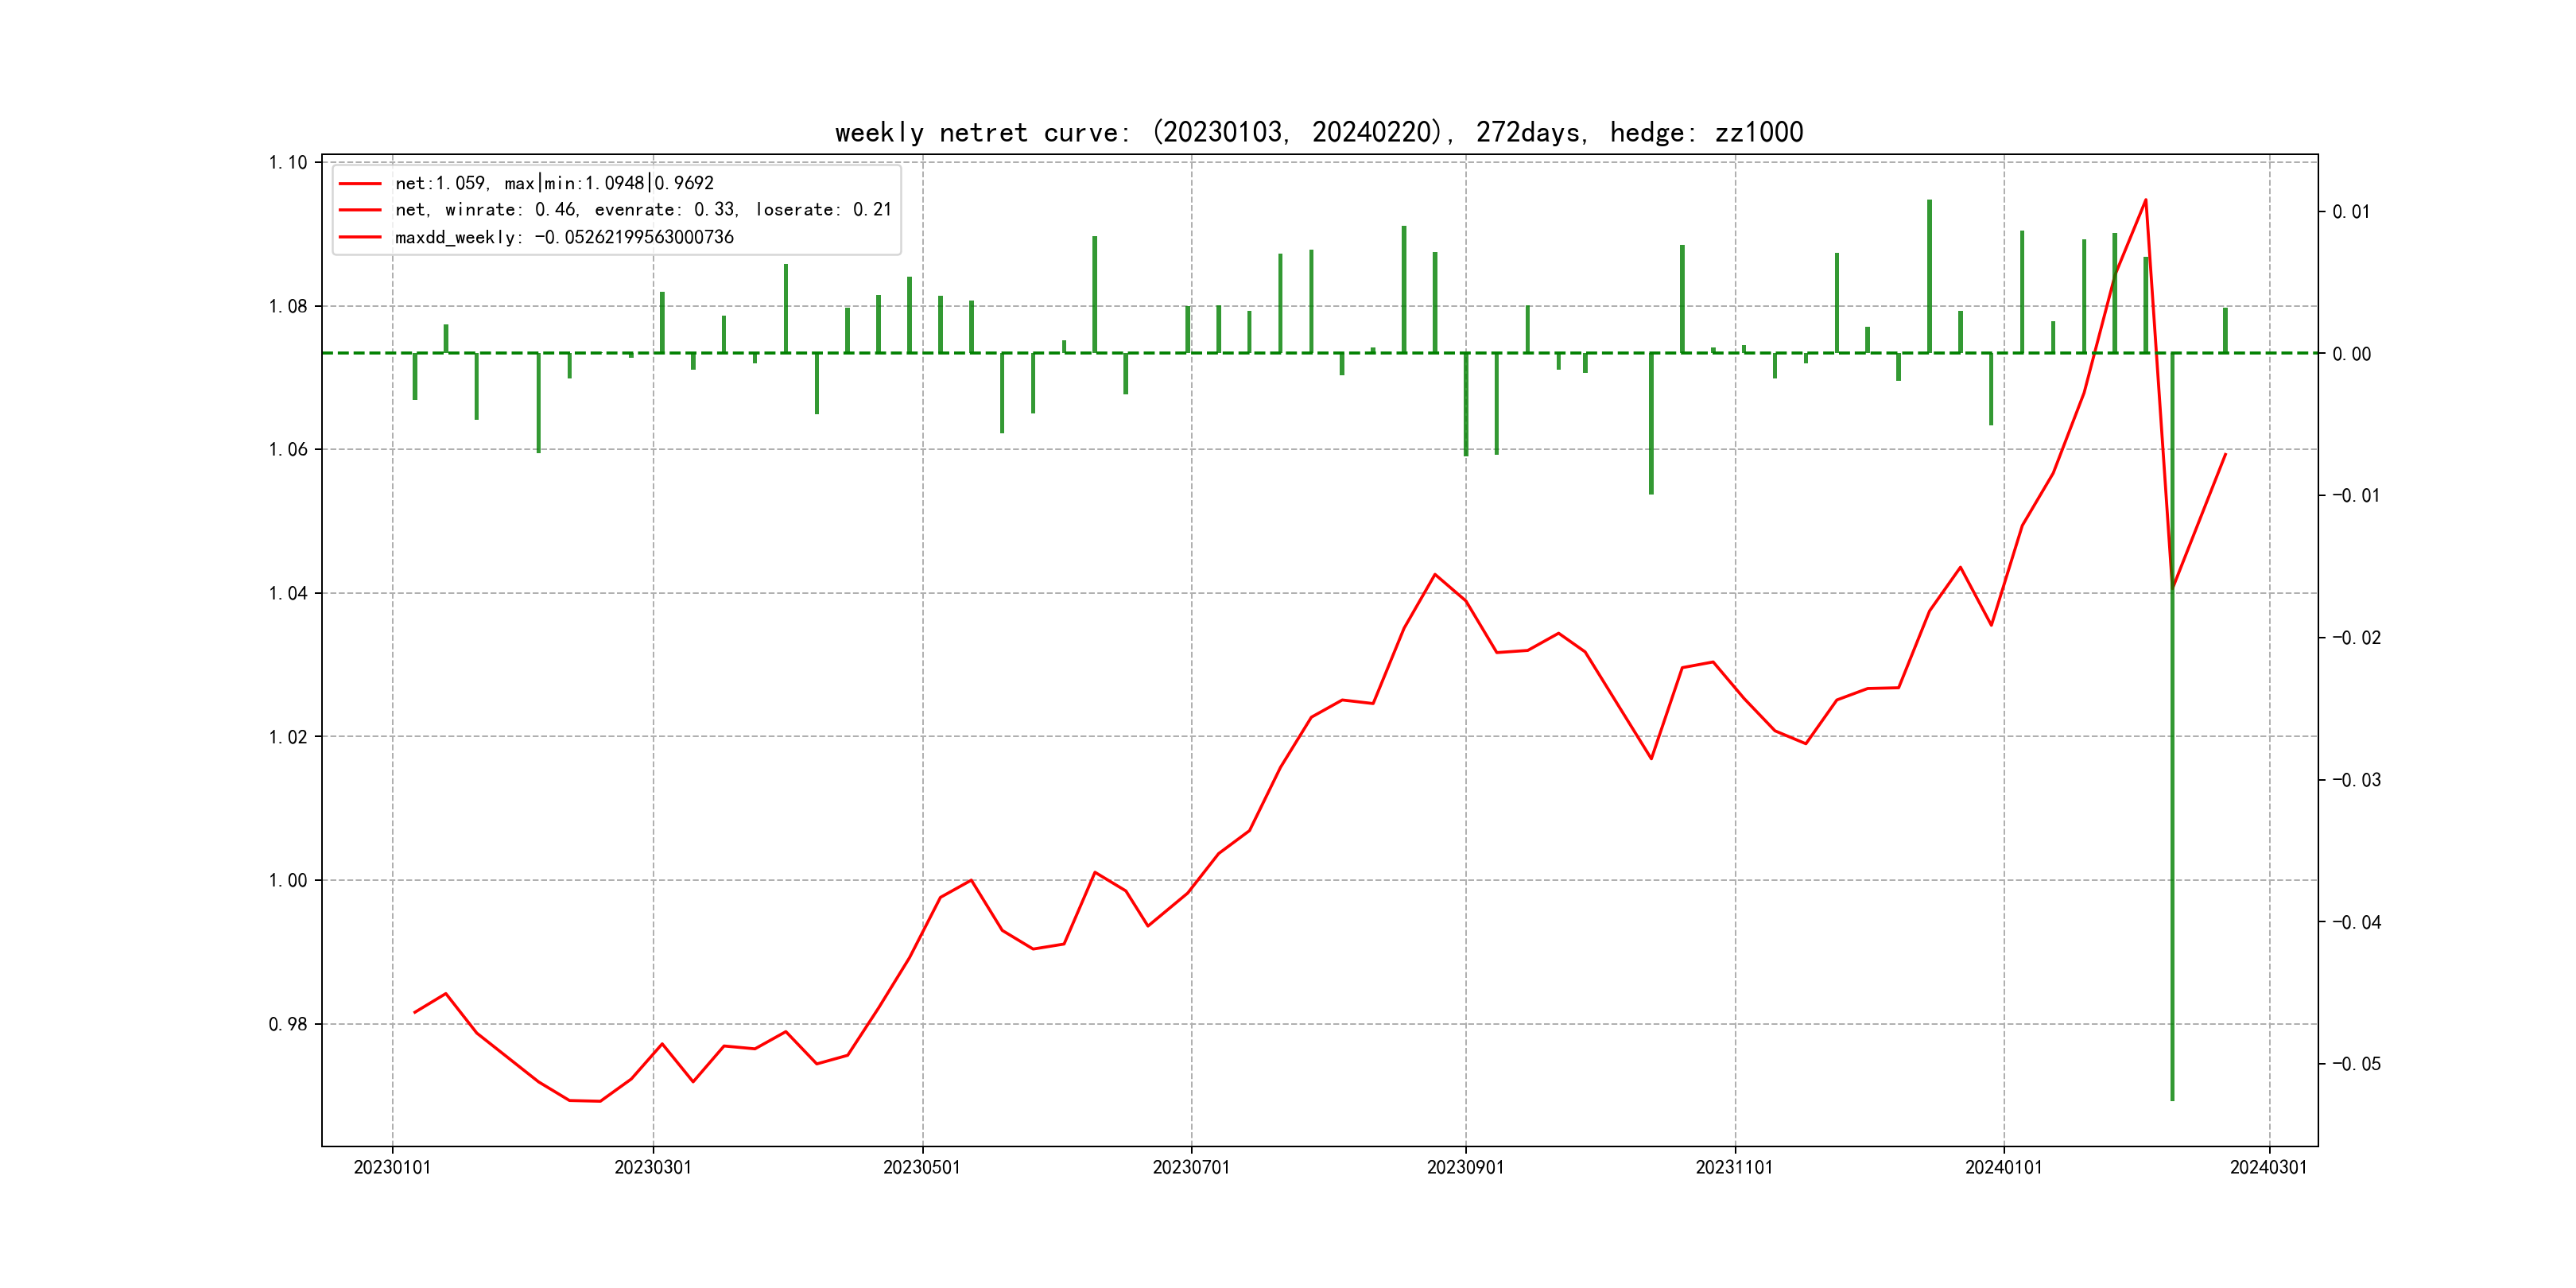Viewport: 2576px width, 1288px height.
Task: Click the 20230701 x-axis label
Action: 1191,1167
